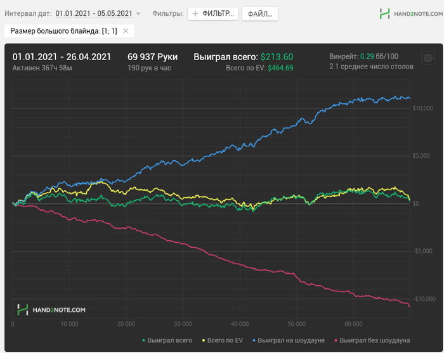This screenshot has height=353, width=444.
Task: Open chart settings gear icon
Action: [428, 58]
